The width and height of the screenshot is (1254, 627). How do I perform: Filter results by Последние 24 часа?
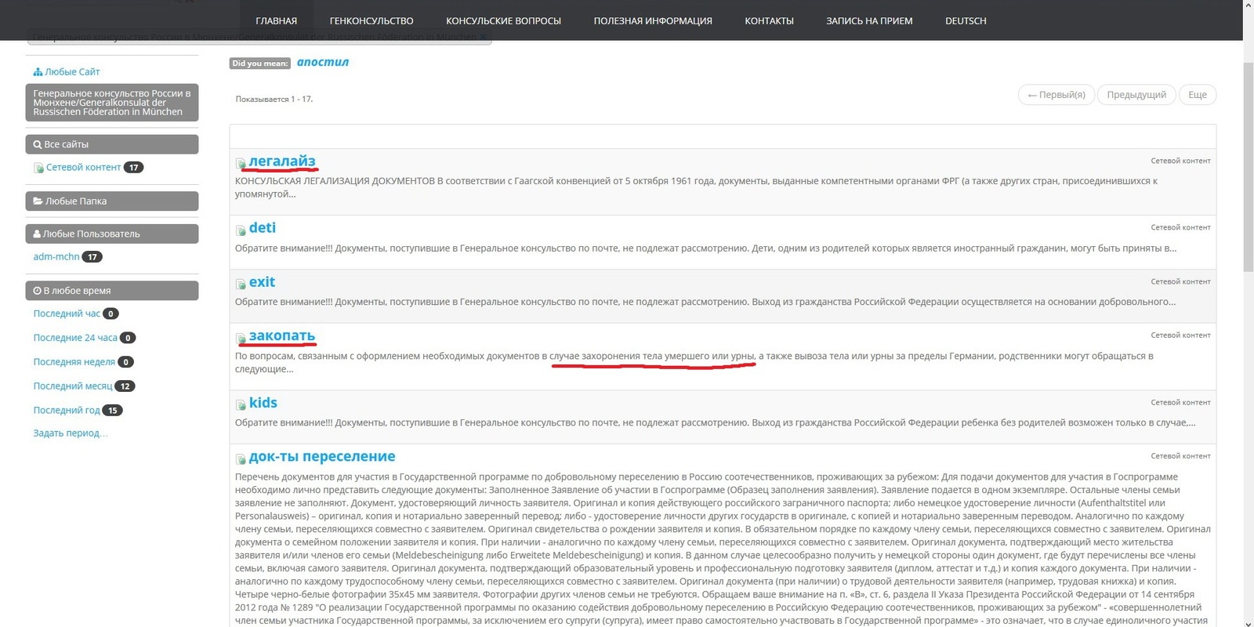[x=75, y=338]
